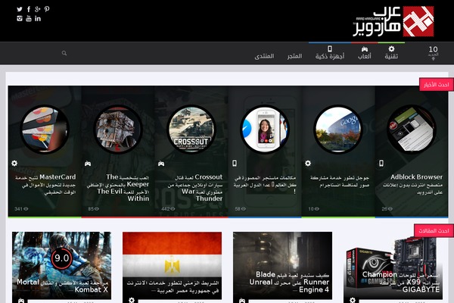The height and width of the screenshot is (303, 454).
Task: Click the Adblock Browser circular thumbnail
Action: [x=409, y=127]
